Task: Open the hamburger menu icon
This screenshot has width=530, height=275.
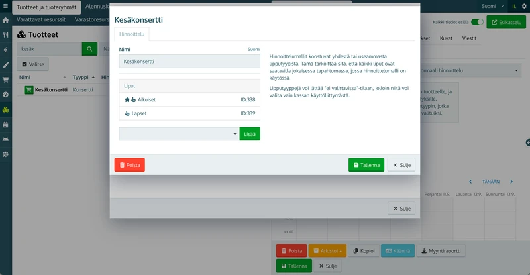Action: tap(5, 6)
